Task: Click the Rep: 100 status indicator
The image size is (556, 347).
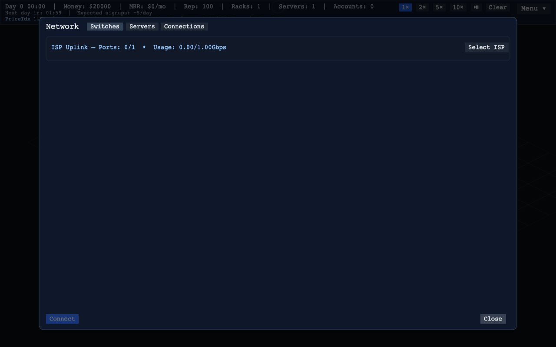Action: 199,7
